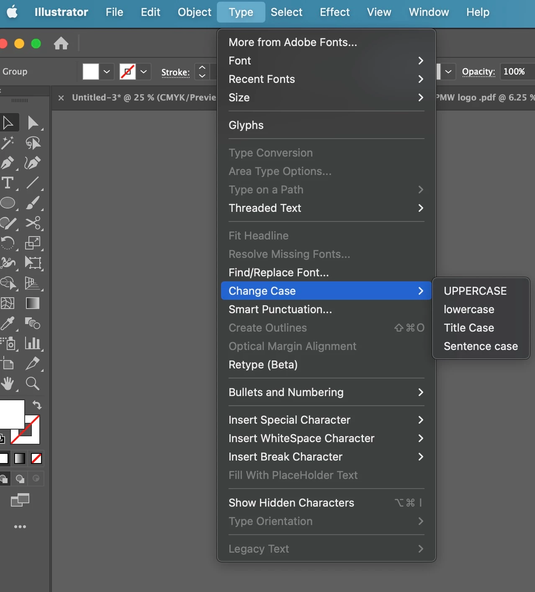
Task: Click fill swatch in control bar
Action: click(91, 72)
